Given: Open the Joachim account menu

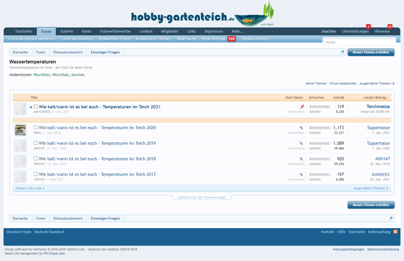Looking at the screenshot, I should (x=328, y=31).
